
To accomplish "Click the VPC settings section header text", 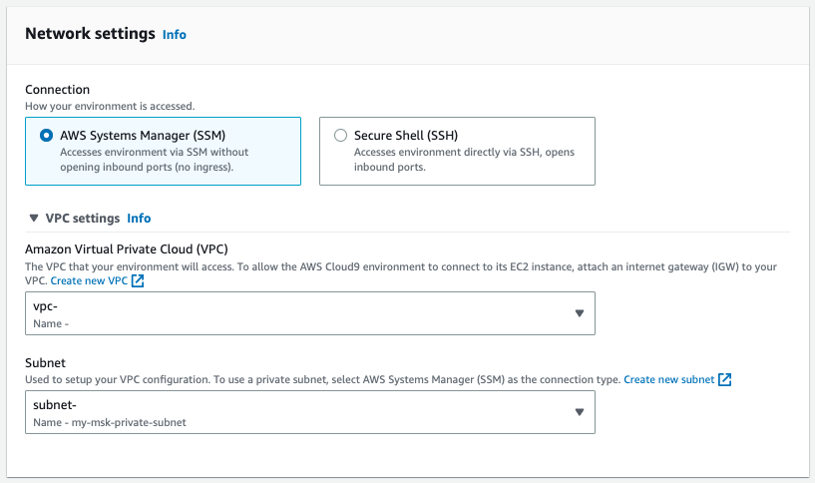I will 83,219.
